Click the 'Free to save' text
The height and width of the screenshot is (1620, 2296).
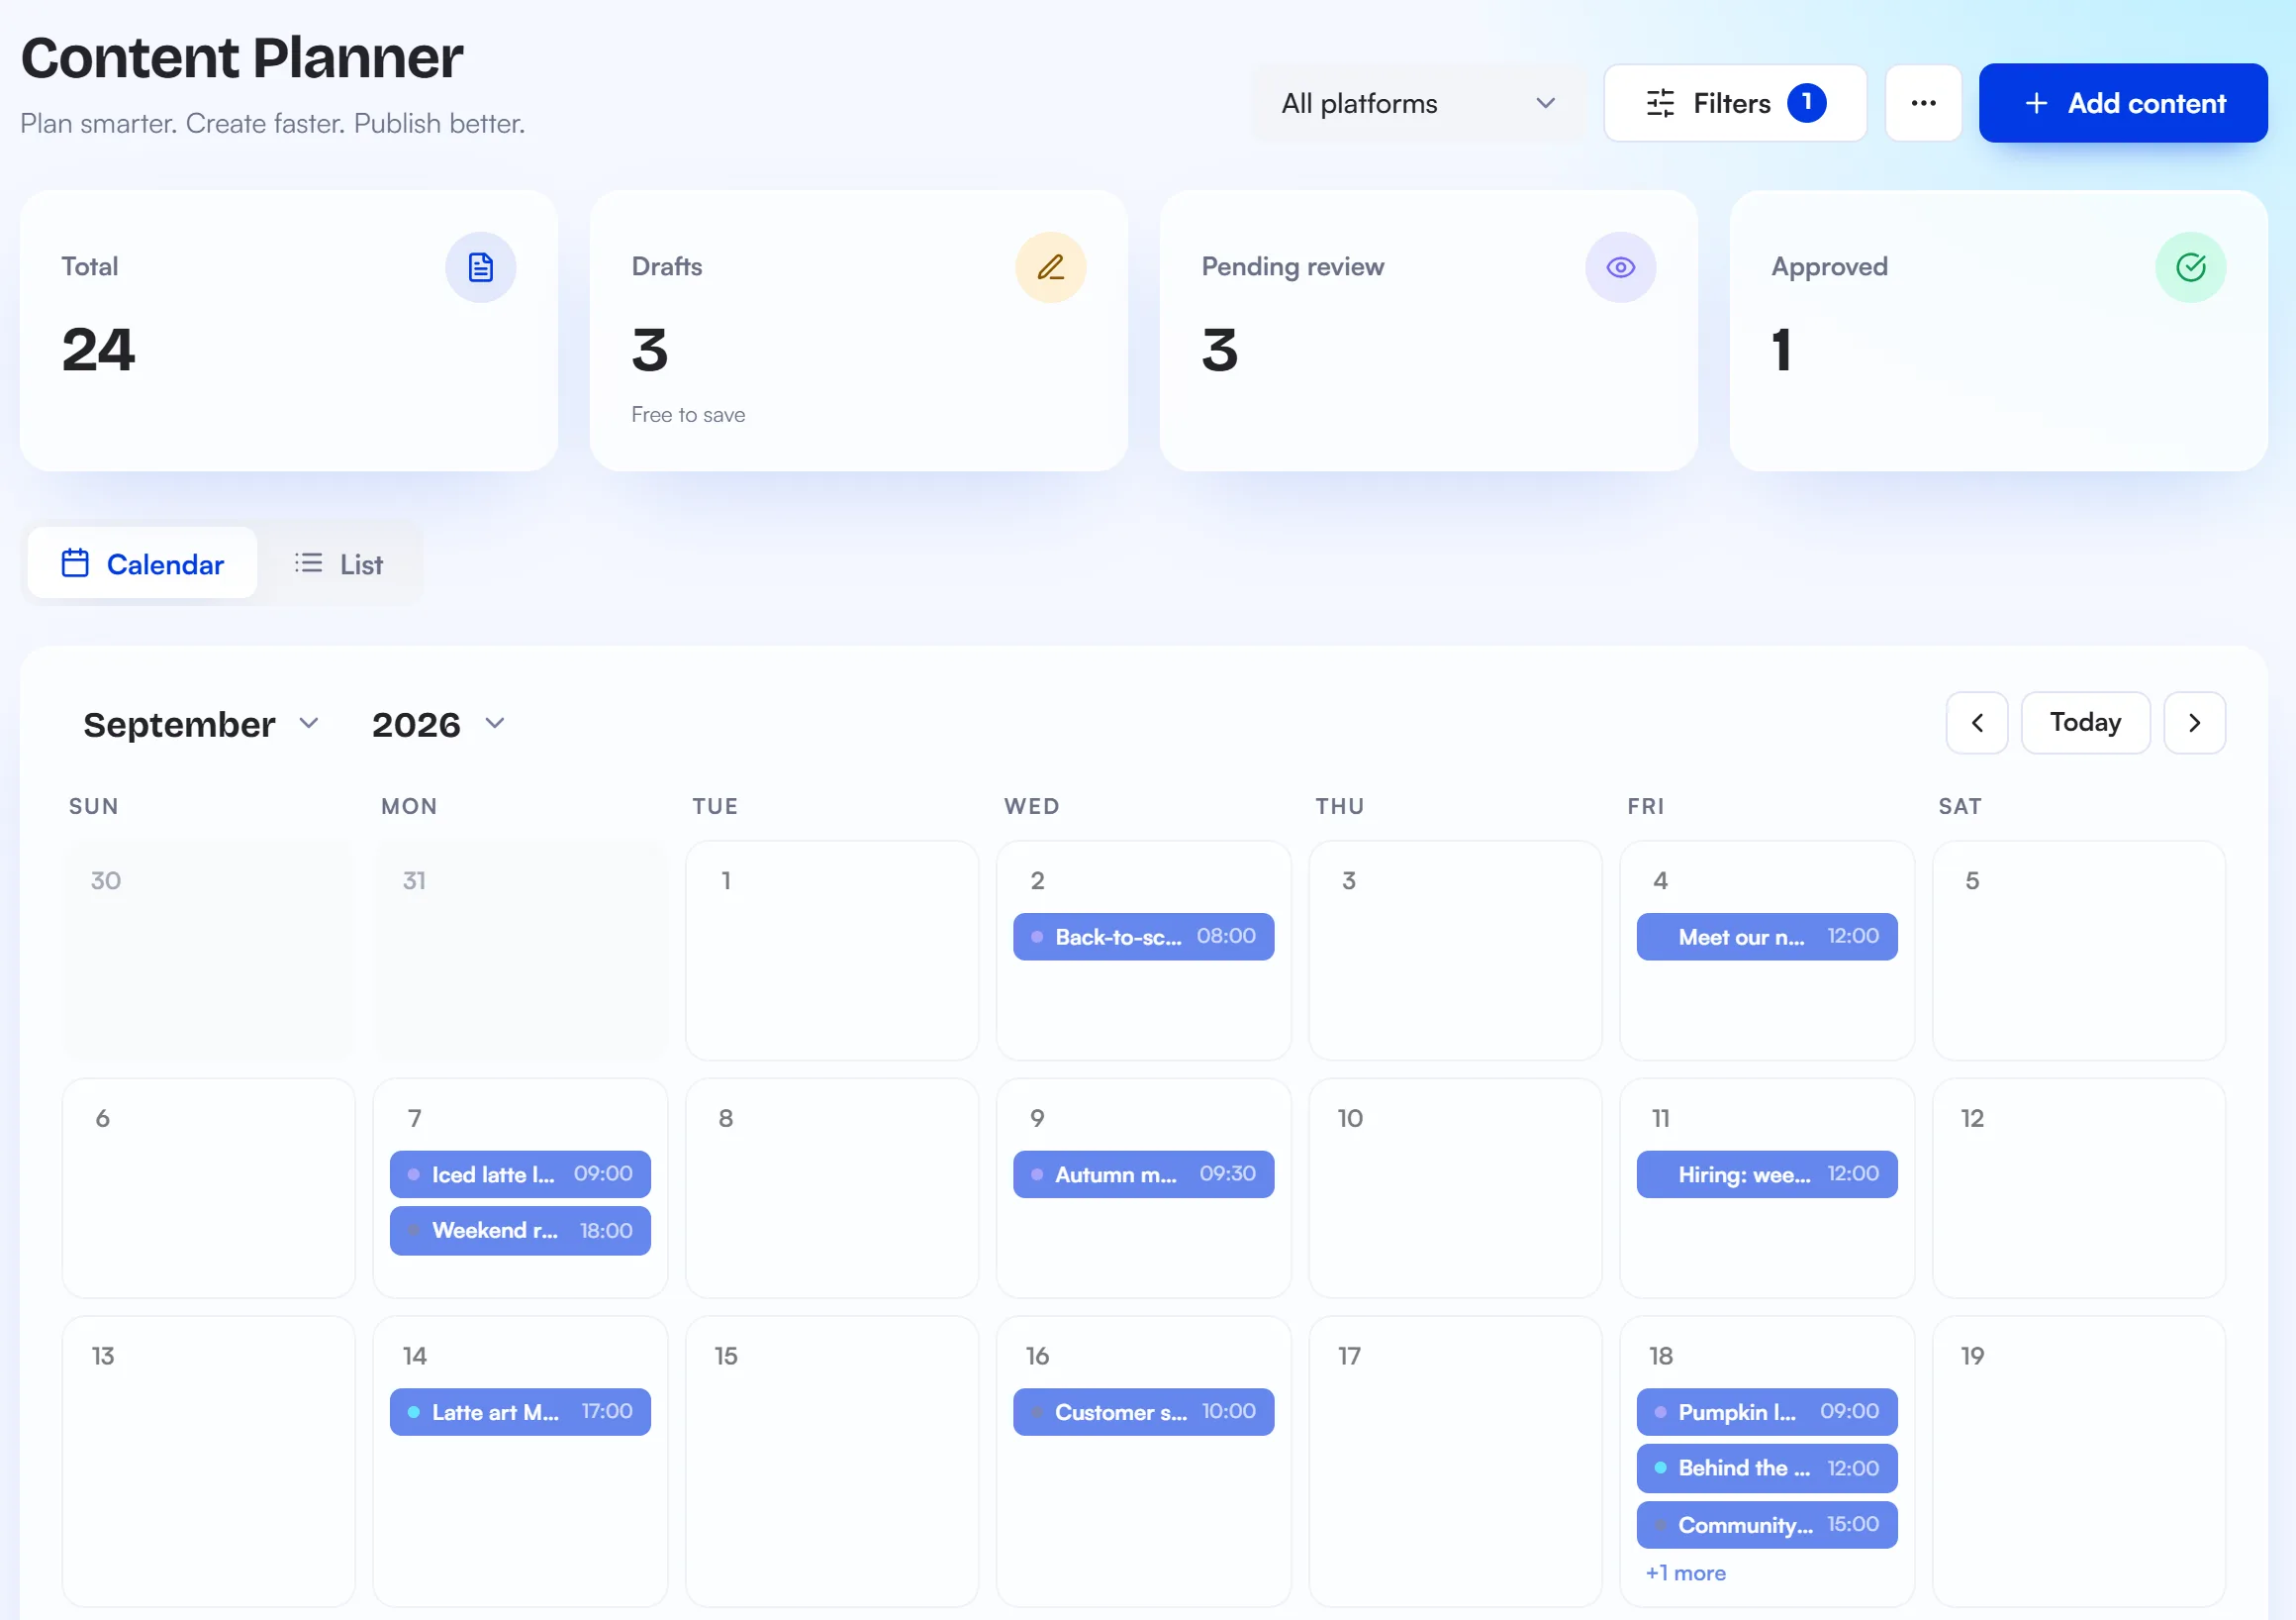pos(688,414)
